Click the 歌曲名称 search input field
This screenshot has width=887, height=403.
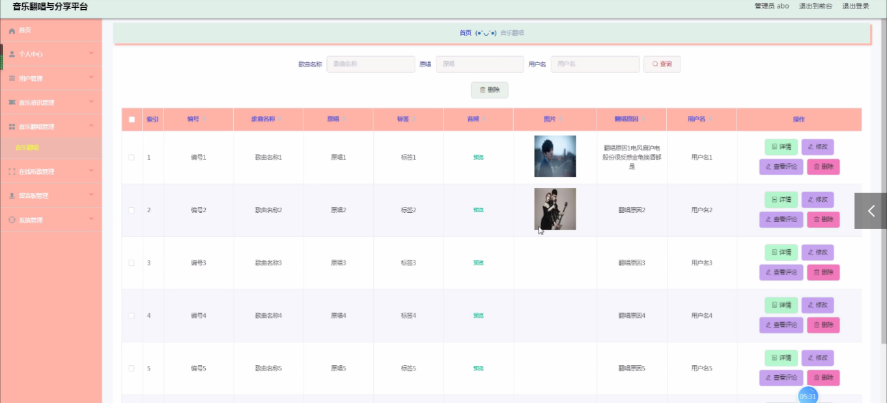tap(371, 64)
